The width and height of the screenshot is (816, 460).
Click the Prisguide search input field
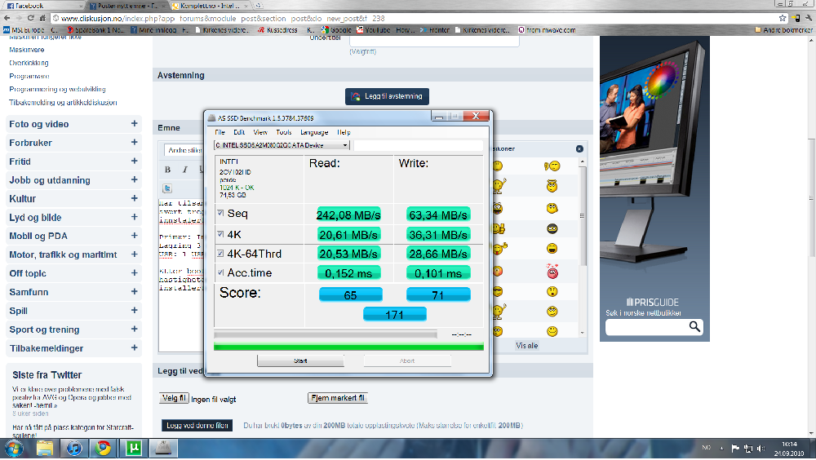coord(645,327)
